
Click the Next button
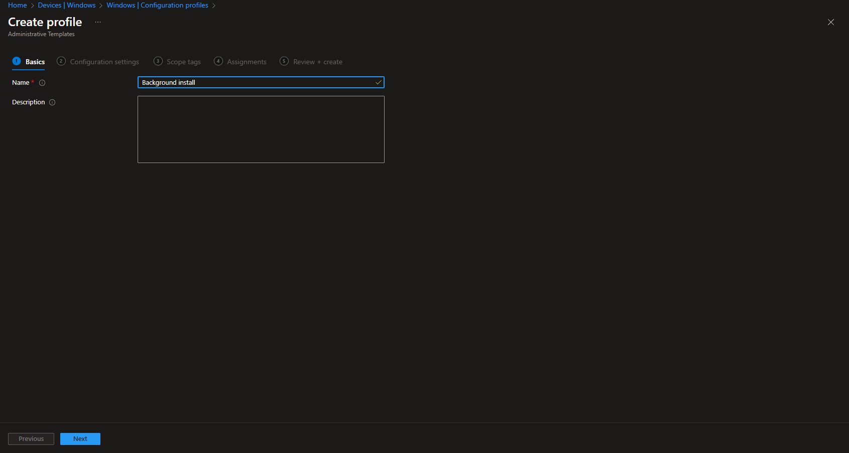[x=80, y=438]
